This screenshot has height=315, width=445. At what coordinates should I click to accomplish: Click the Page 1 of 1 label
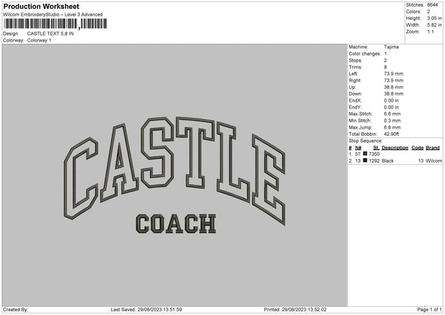tap(429, 309)
